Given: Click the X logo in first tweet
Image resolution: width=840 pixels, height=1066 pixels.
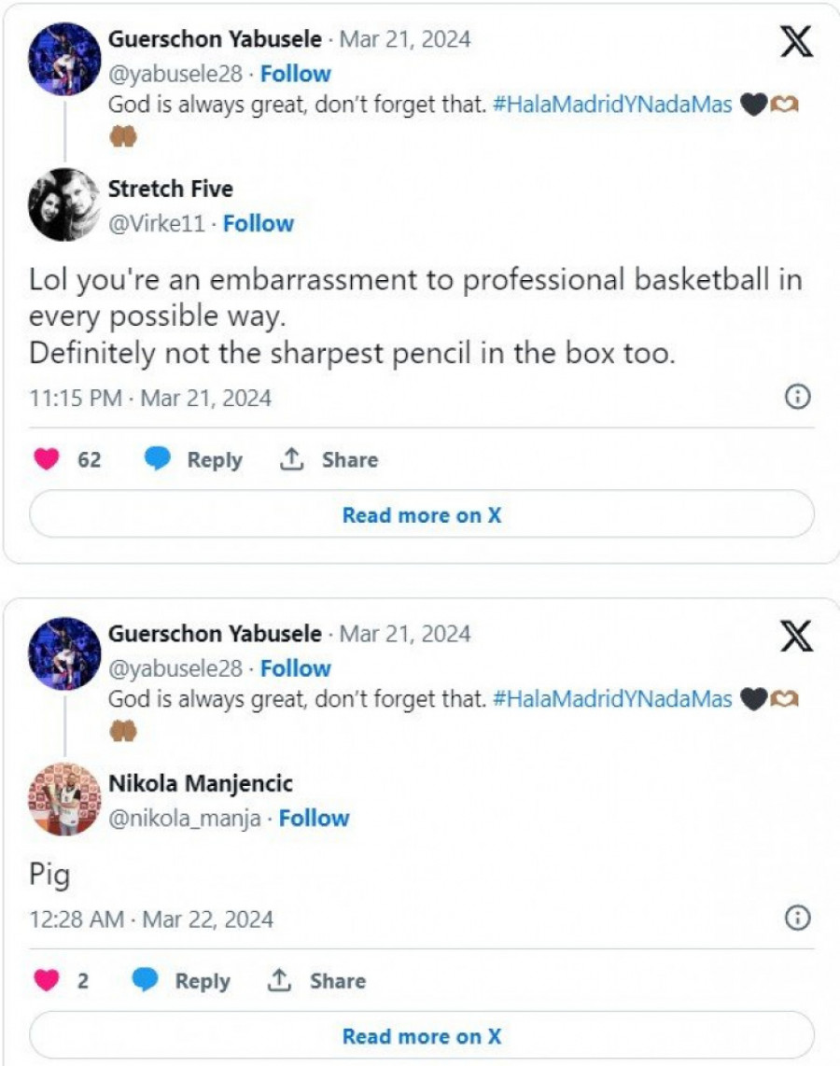Looking at the screenshot, I should [x=795, y=42].
